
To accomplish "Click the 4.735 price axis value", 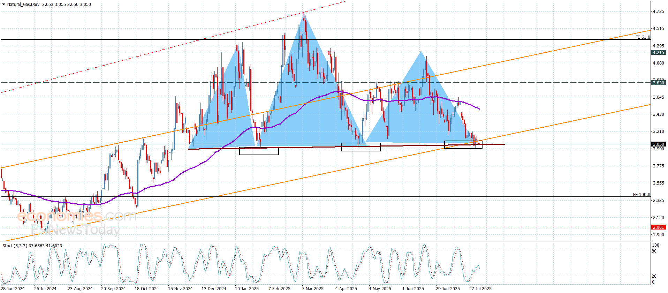I will point(659,12).
